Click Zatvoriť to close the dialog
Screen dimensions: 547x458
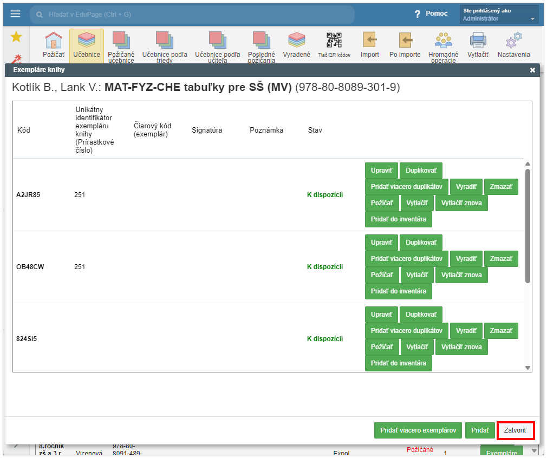point(515,430)
